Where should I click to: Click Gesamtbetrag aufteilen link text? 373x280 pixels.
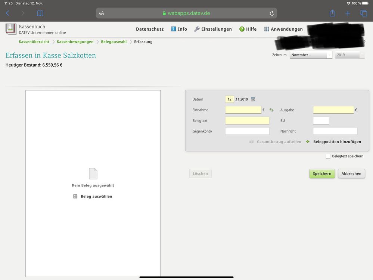(x=279, y=142)
